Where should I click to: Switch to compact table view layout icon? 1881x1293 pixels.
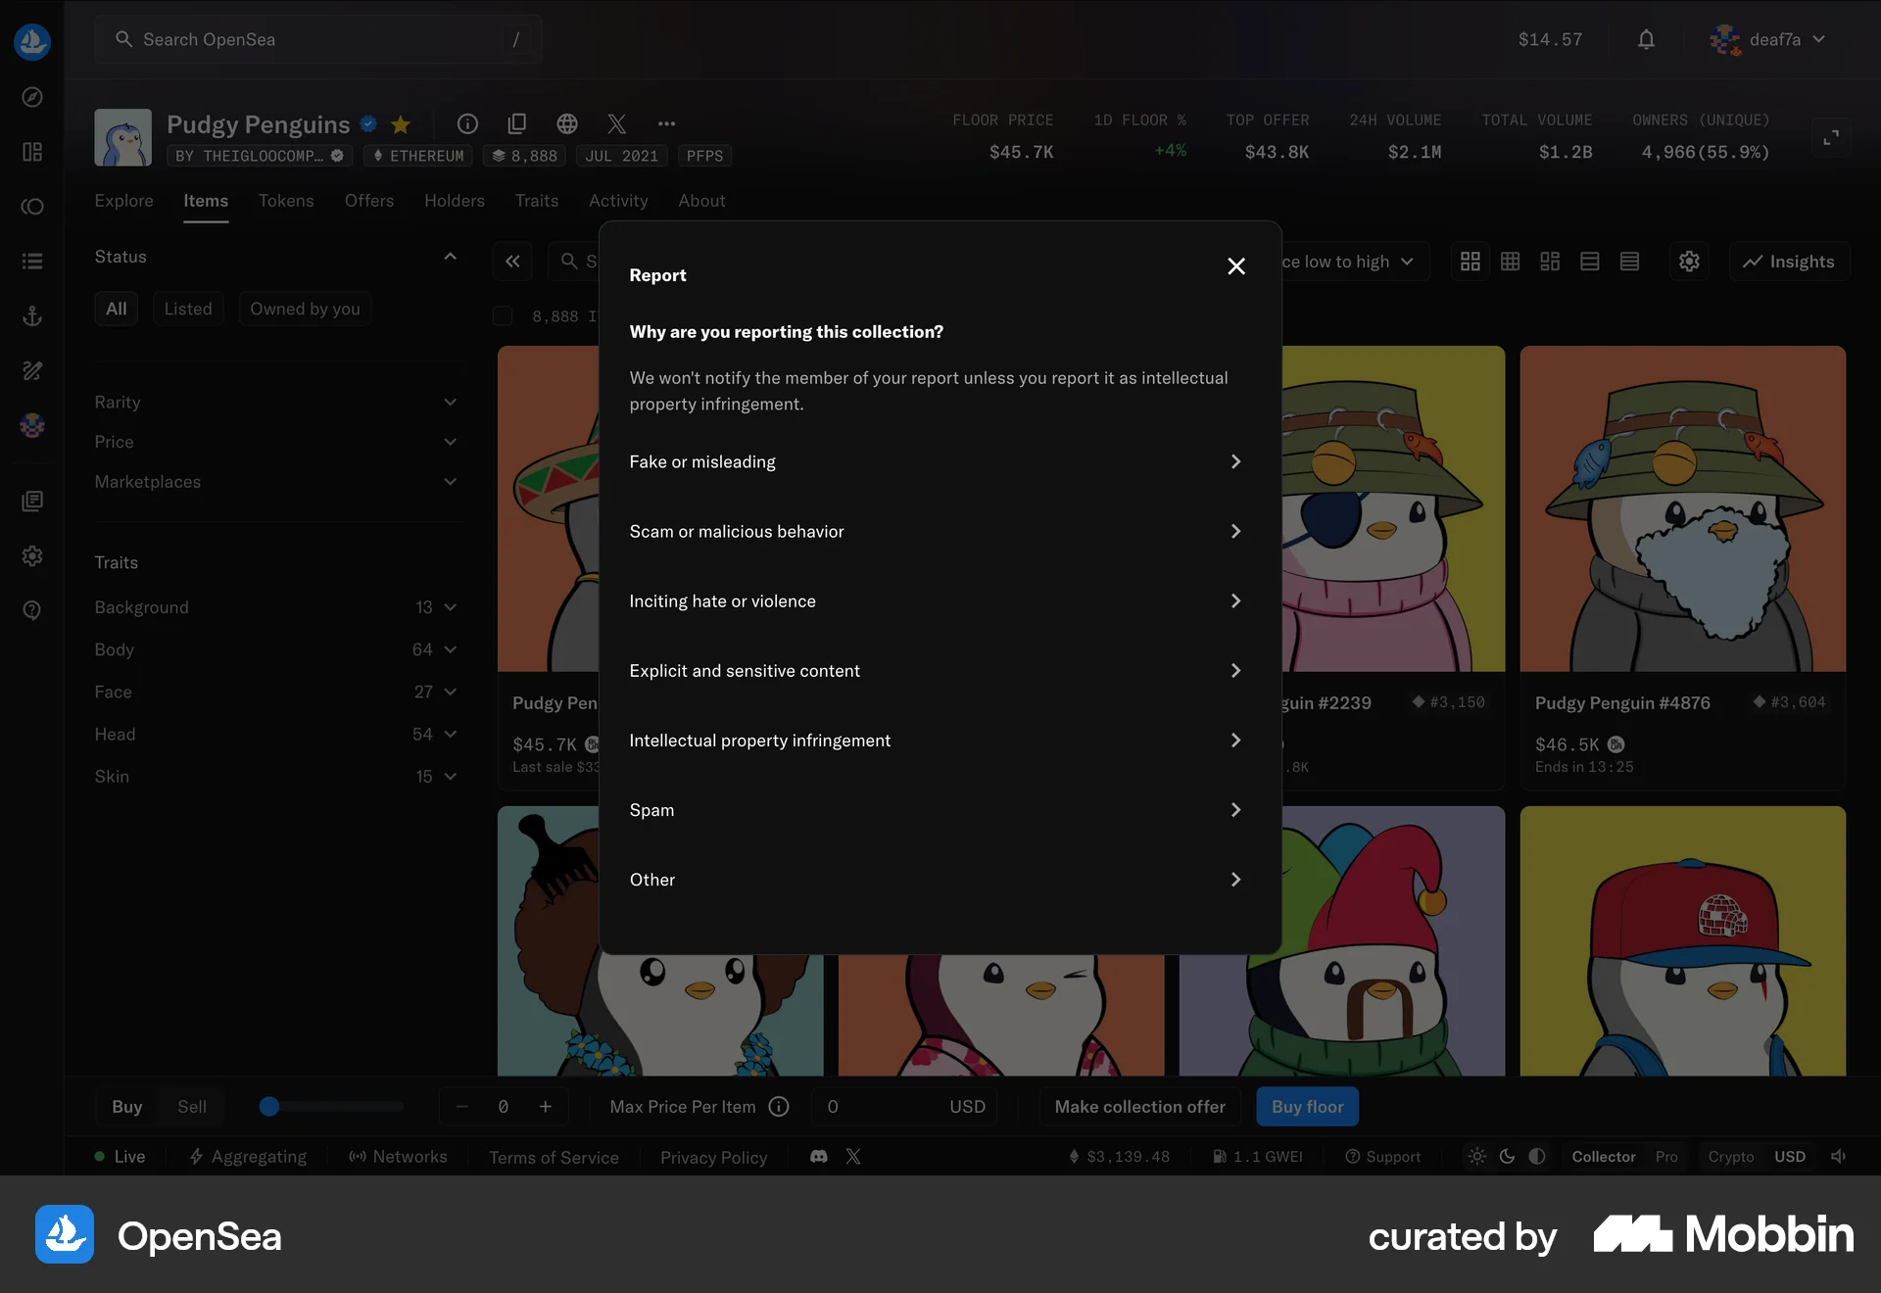coord(1629,262)
